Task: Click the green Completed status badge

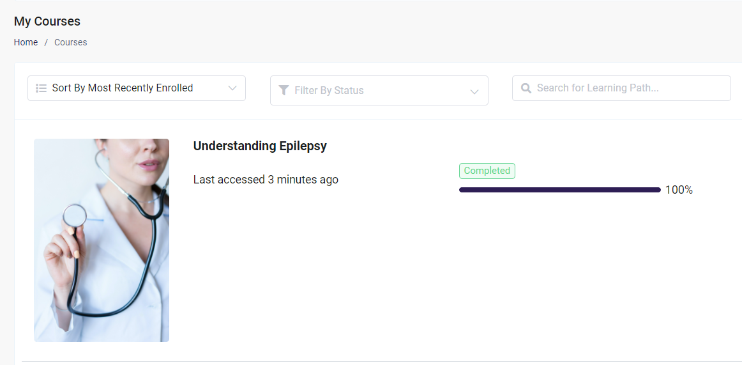Action: (487, 171)
